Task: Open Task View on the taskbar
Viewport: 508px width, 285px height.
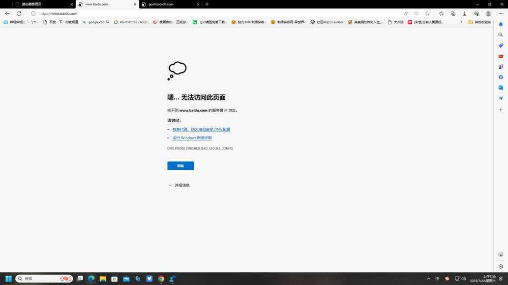Action: click(x=79, y=278)
